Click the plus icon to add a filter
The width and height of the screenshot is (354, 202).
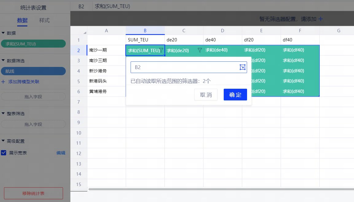click(321, 19)
